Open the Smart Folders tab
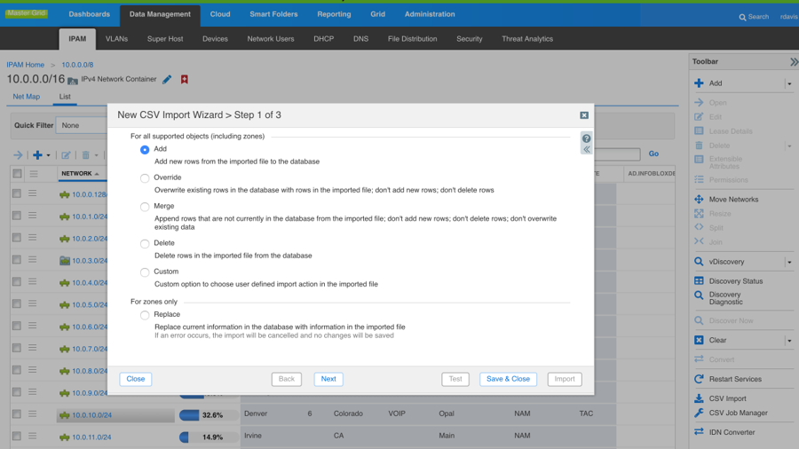The image size is (799, 449). (273, 14)
